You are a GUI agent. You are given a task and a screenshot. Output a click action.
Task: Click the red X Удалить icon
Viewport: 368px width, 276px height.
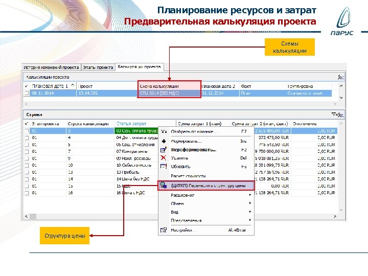pyautogui.click(x=164, y=158)
